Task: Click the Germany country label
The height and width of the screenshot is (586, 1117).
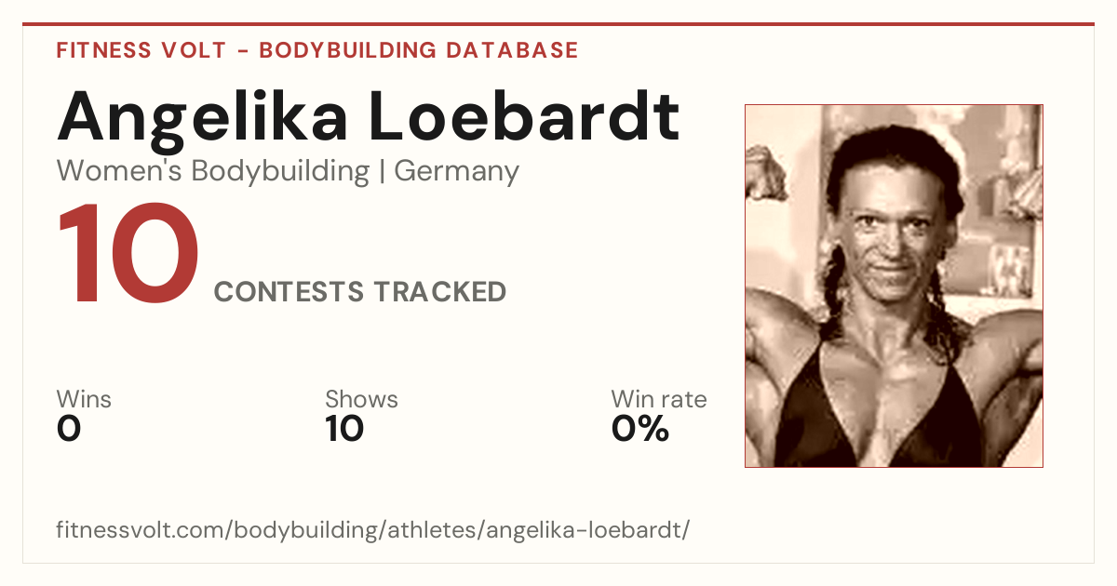Action: 457,172
